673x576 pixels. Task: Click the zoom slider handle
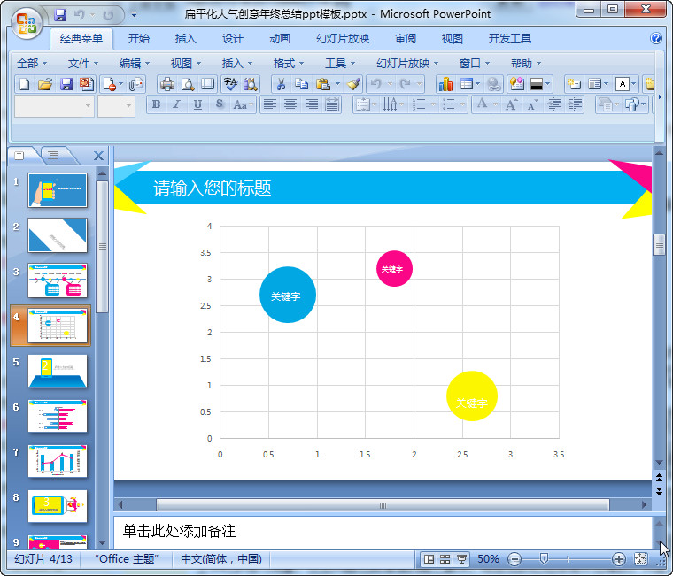pos(544,558)
